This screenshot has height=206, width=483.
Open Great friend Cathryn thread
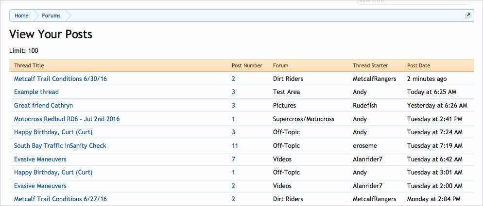tap(43, 105)
